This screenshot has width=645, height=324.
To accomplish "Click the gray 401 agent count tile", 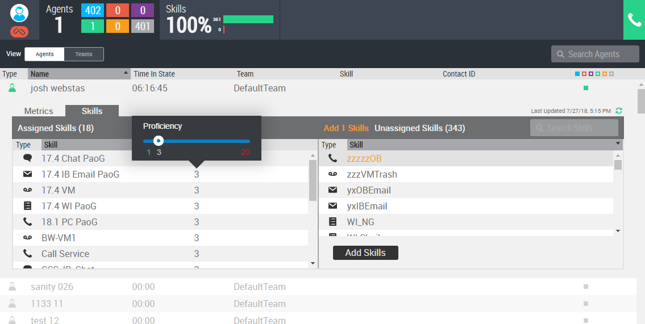I will [x=143, y=26].
